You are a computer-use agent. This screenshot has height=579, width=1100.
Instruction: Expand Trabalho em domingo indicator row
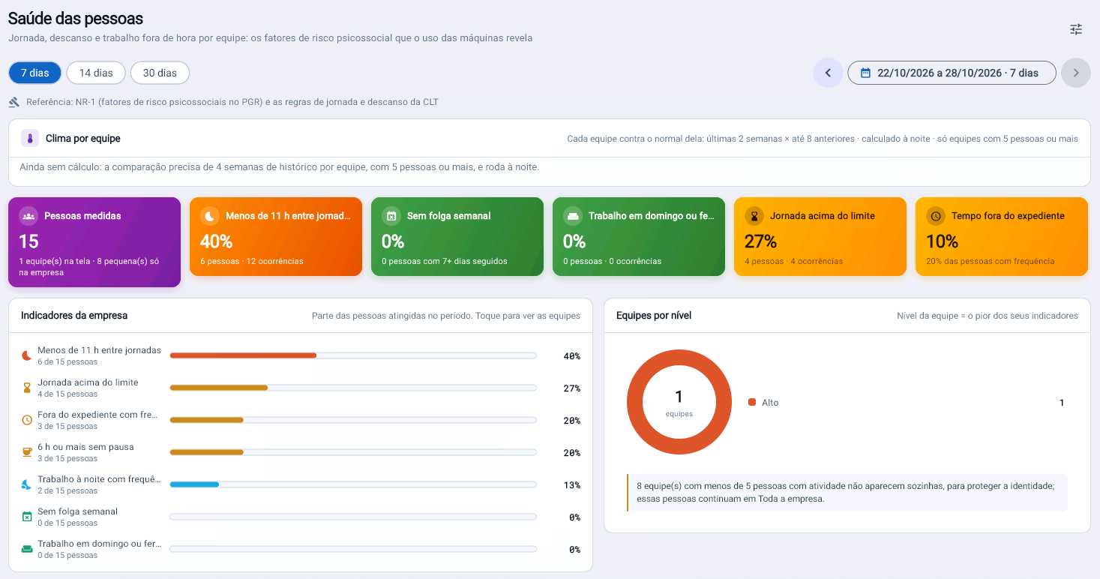[x=301, y=549]
